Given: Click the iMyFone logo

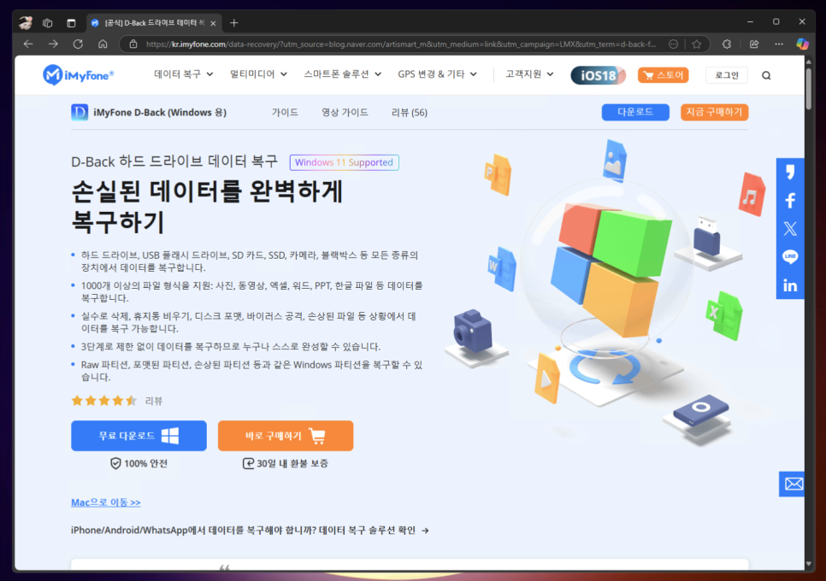Looking at the screenshot, I should click(x=78, y=75).
